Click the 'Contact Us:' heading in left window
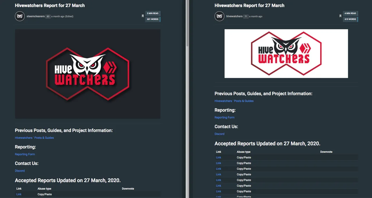The image size is (372, 198). [x=27, y=163]
